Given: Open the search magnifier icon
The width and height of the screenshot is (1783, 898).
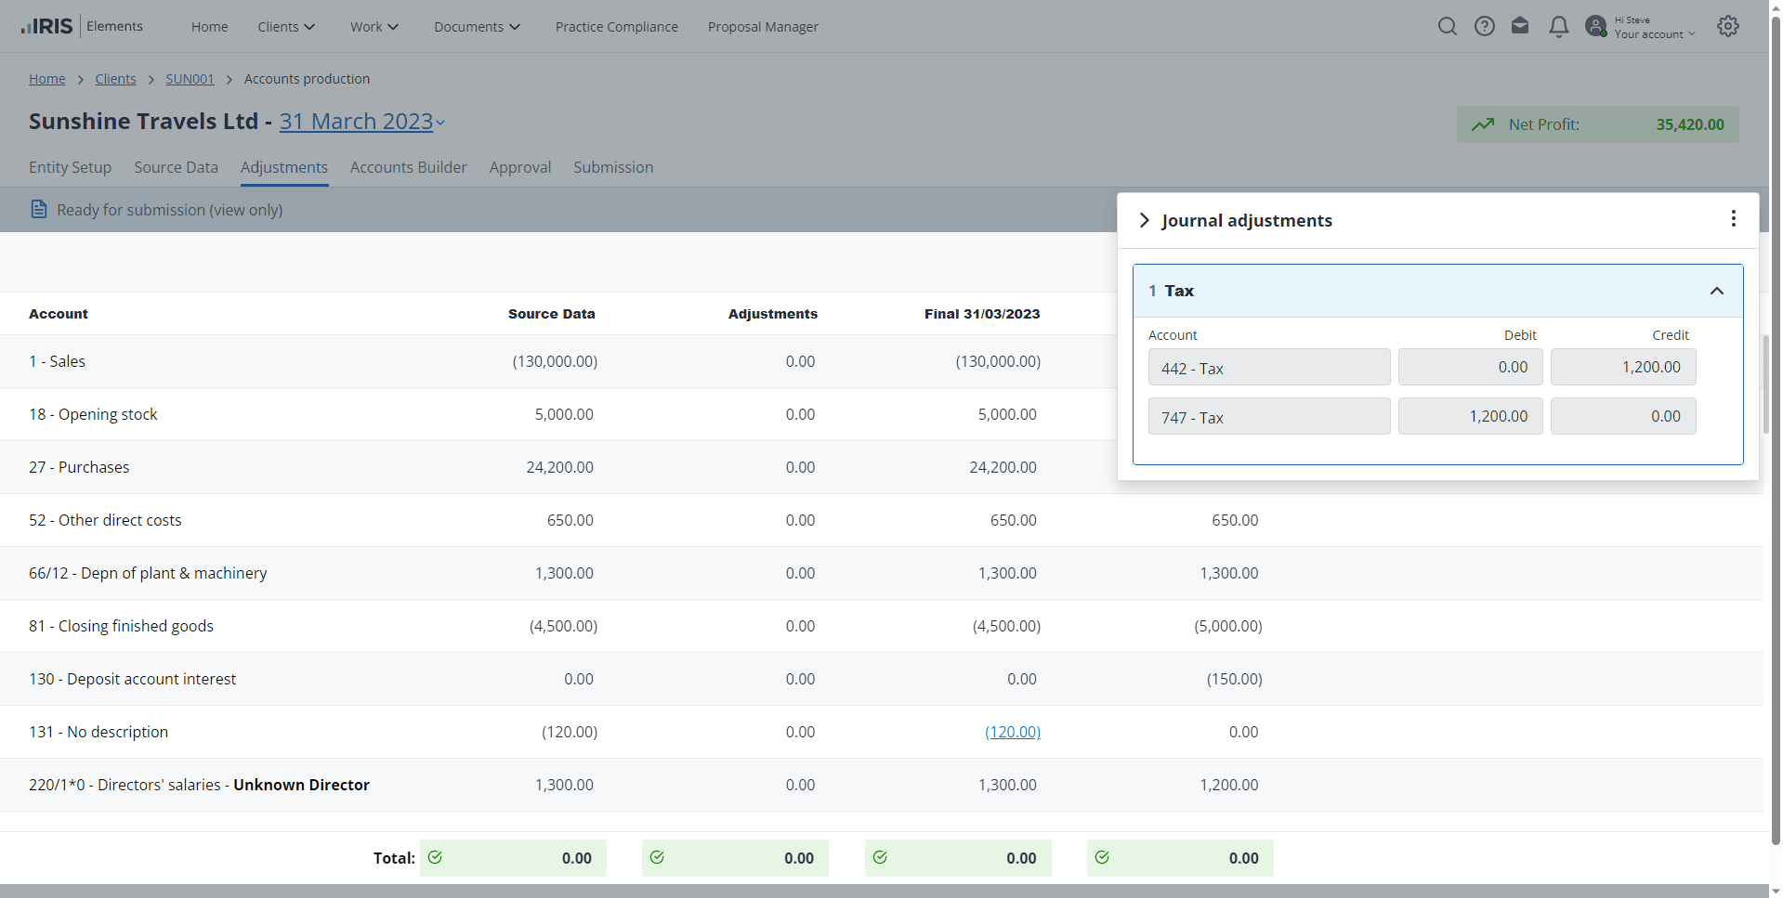Looking at the screenshot, I should coord(1447,26).
